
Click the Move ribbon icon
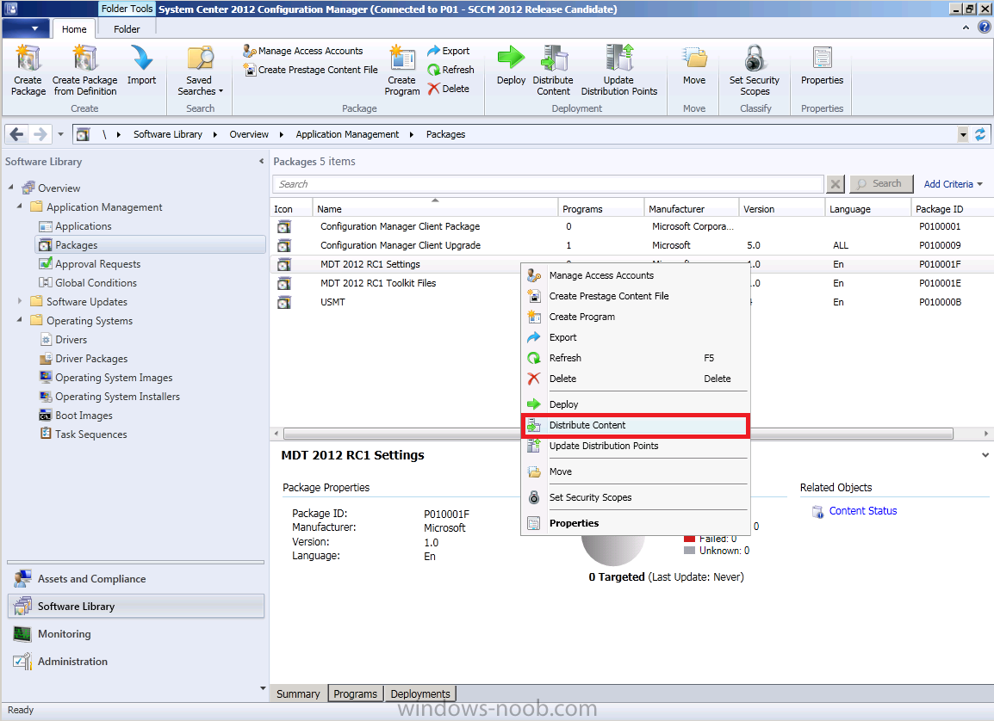click(694, 65)
